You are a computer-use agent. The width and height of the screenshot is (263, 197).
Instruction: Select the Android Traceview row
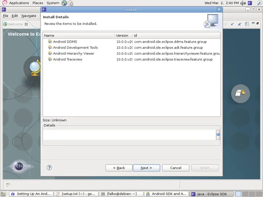tap(131, 59)
